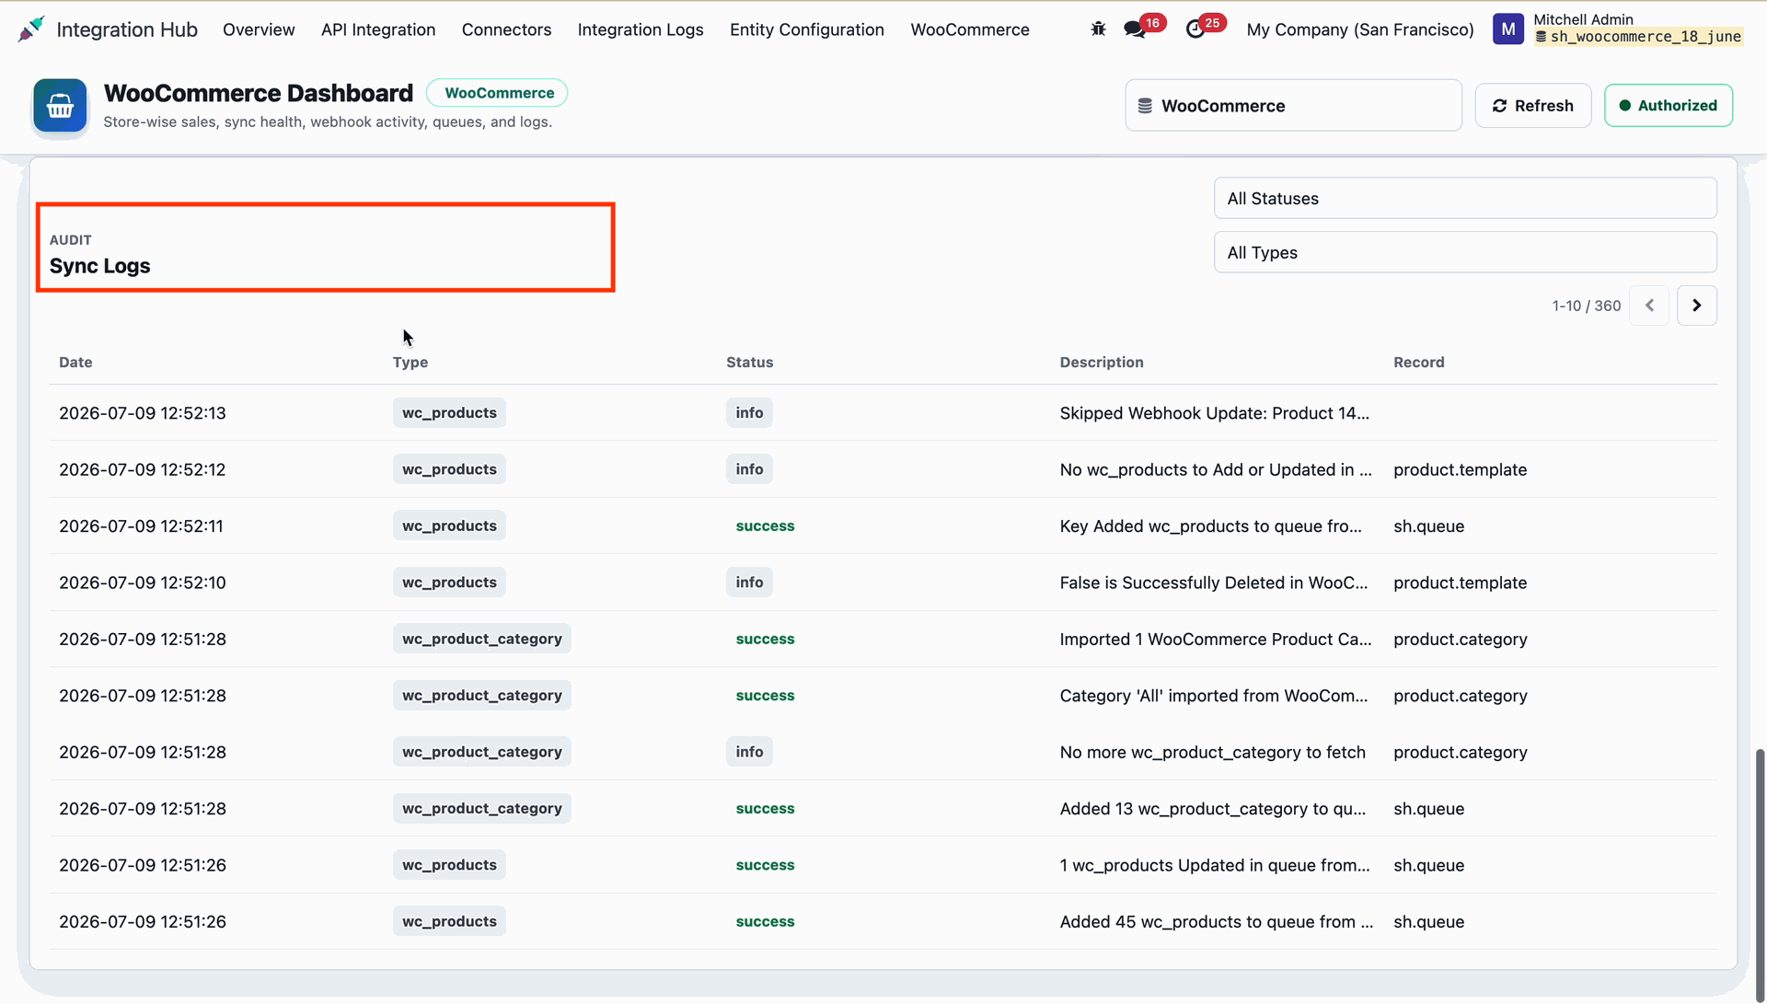The image size is (1767, 1004).
Task: Click the Date column header
Action: (75, 363)
